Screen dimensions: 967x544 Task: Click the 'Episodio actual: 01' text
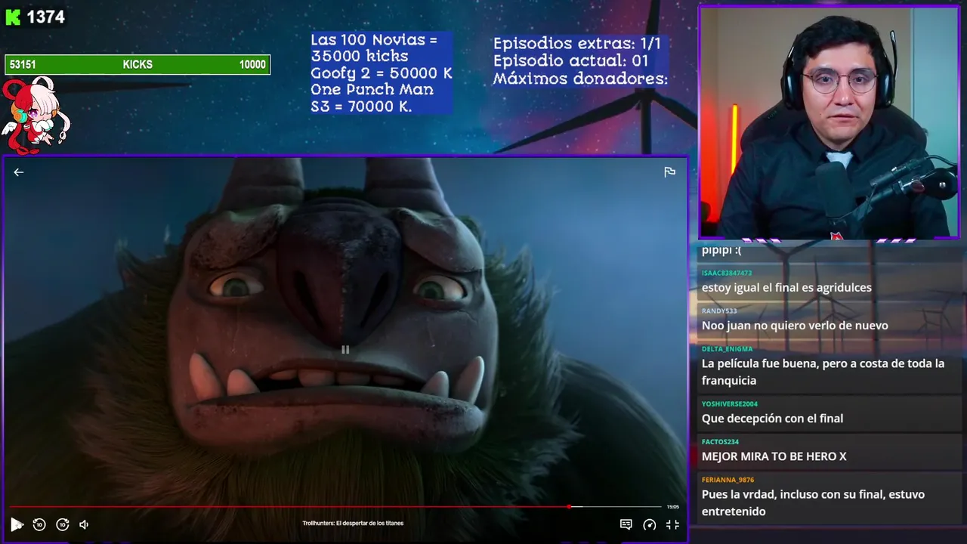pos(570,61)
